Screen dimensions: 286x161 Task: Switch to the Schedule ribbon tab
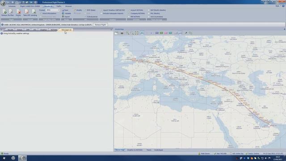click(12, 6)
